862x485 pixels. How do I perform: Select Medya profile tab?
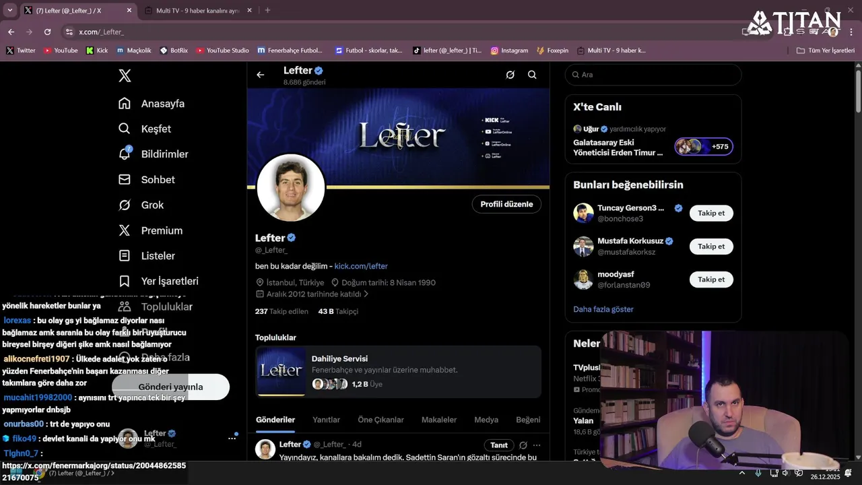(486, 420)
